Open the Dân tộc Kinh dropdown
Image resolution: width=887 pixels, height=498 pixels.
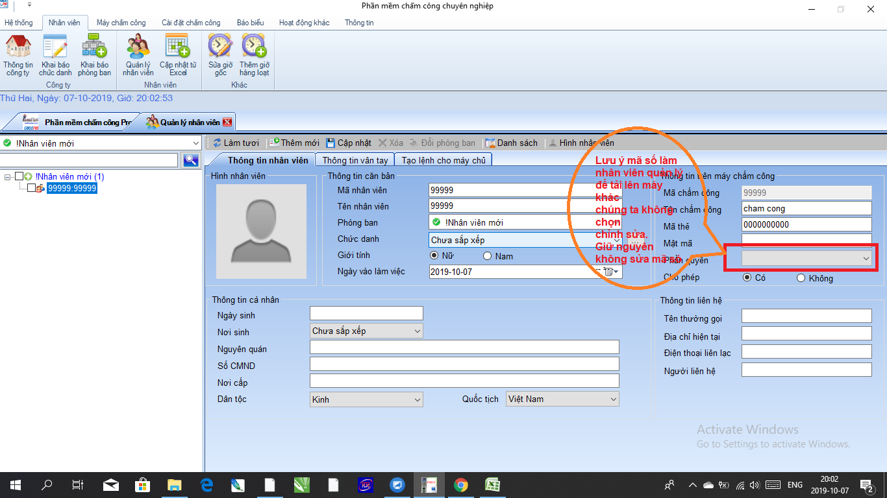367,399
